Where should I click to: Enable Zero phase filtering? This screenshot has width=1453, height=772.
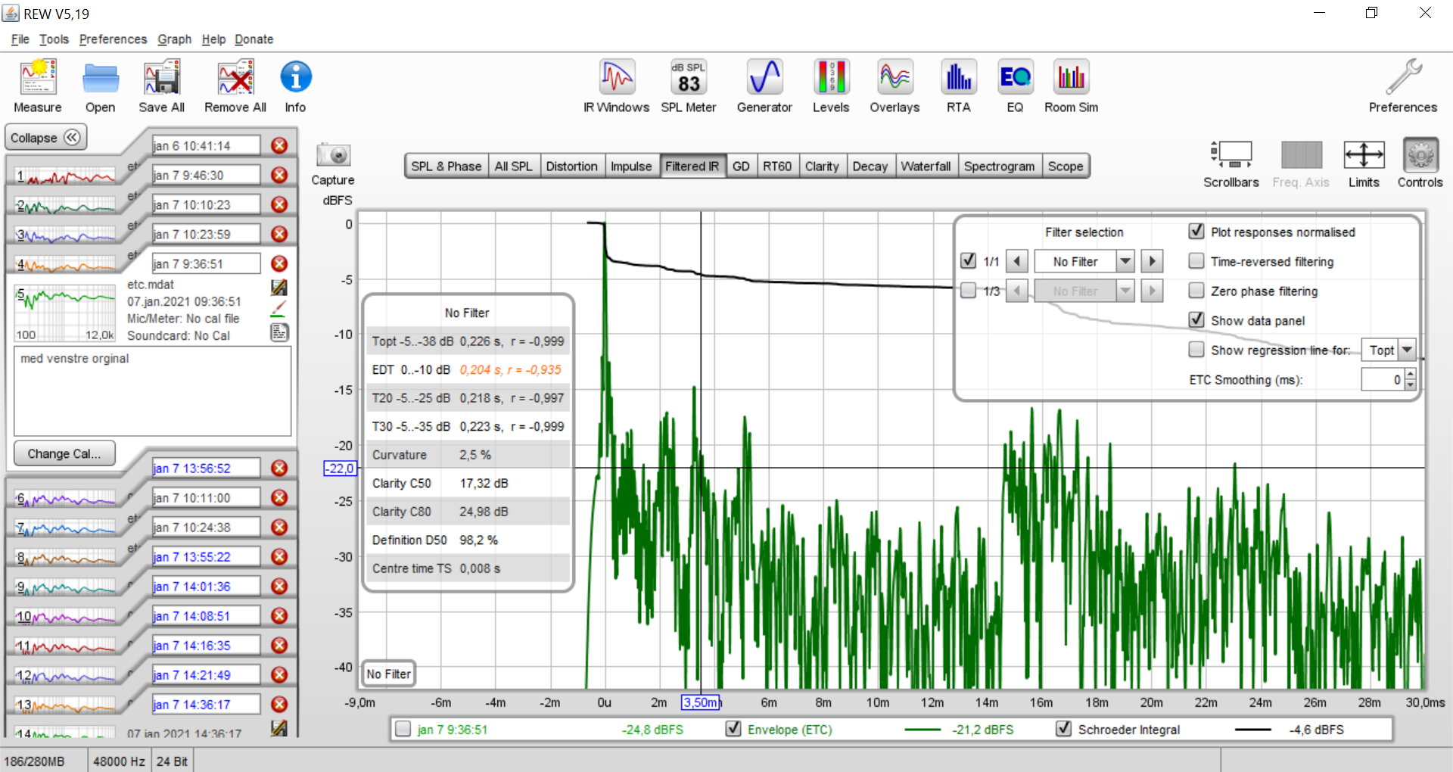click(1196, 290)
